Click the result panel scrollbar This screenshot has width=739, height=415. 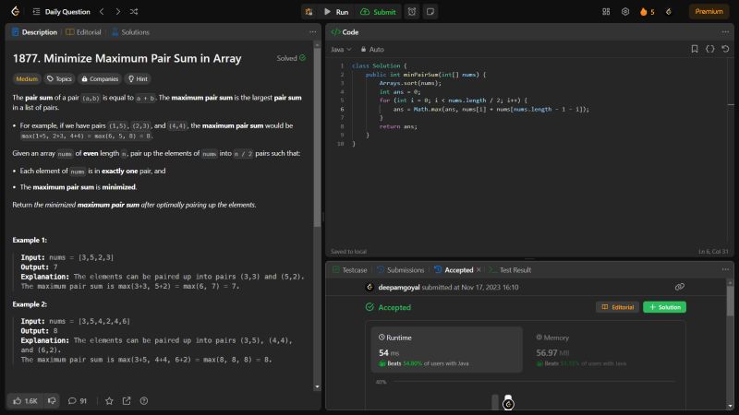point(730,302)
